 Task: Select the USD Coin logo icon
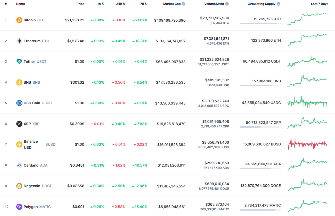click(19, 103)
